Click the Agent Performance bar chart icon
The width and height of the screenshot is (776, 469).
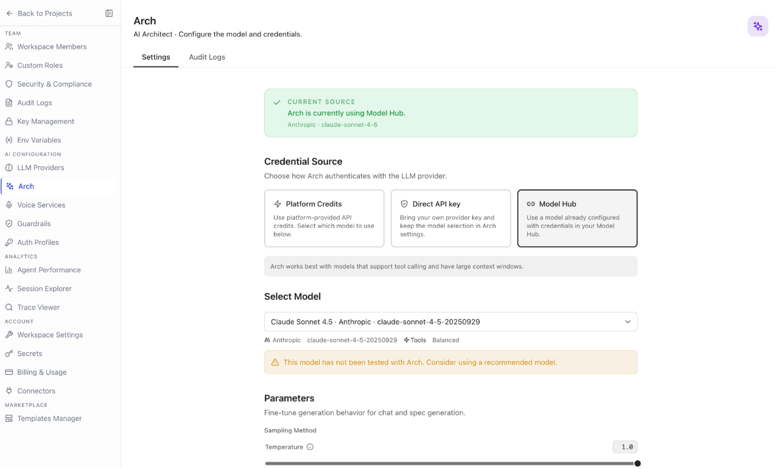[9, 270]
